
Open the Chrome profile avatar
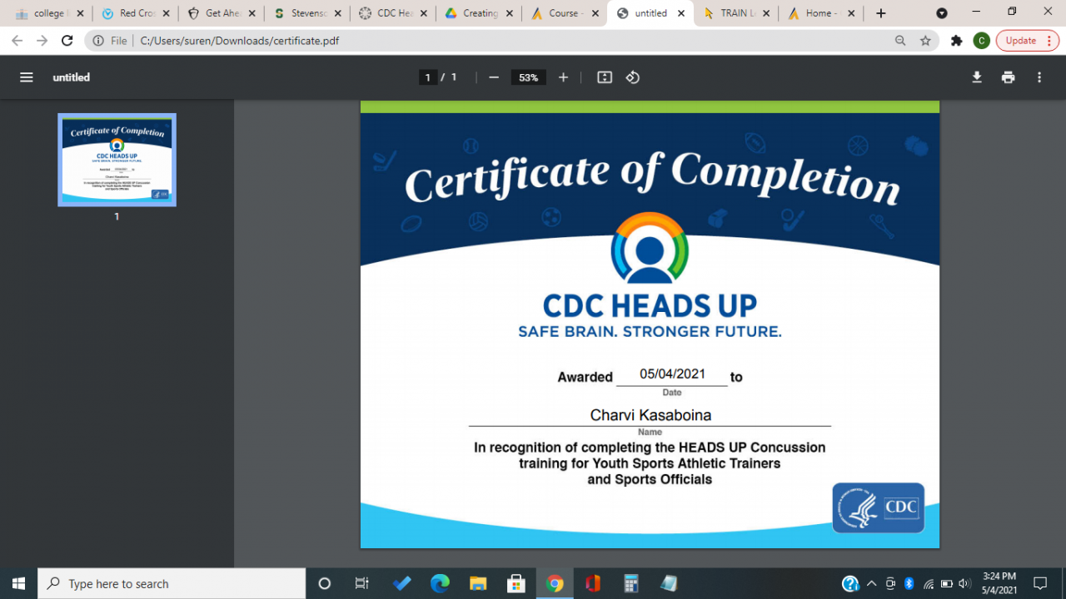[x=982, y=41]
